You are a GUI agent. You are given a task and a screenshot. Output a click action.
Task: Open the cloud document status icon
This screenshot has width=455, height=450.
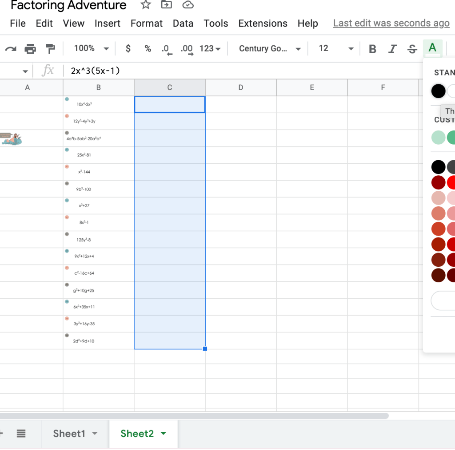click(x=188, y=5)
